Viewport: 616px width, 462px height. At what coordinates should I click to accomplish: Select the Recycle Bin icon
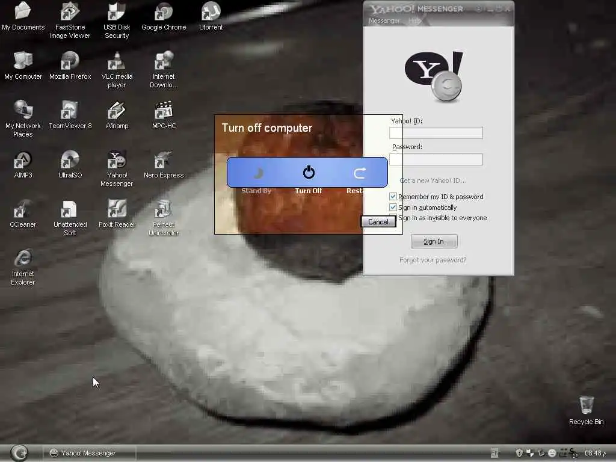(x=586, y=410)
